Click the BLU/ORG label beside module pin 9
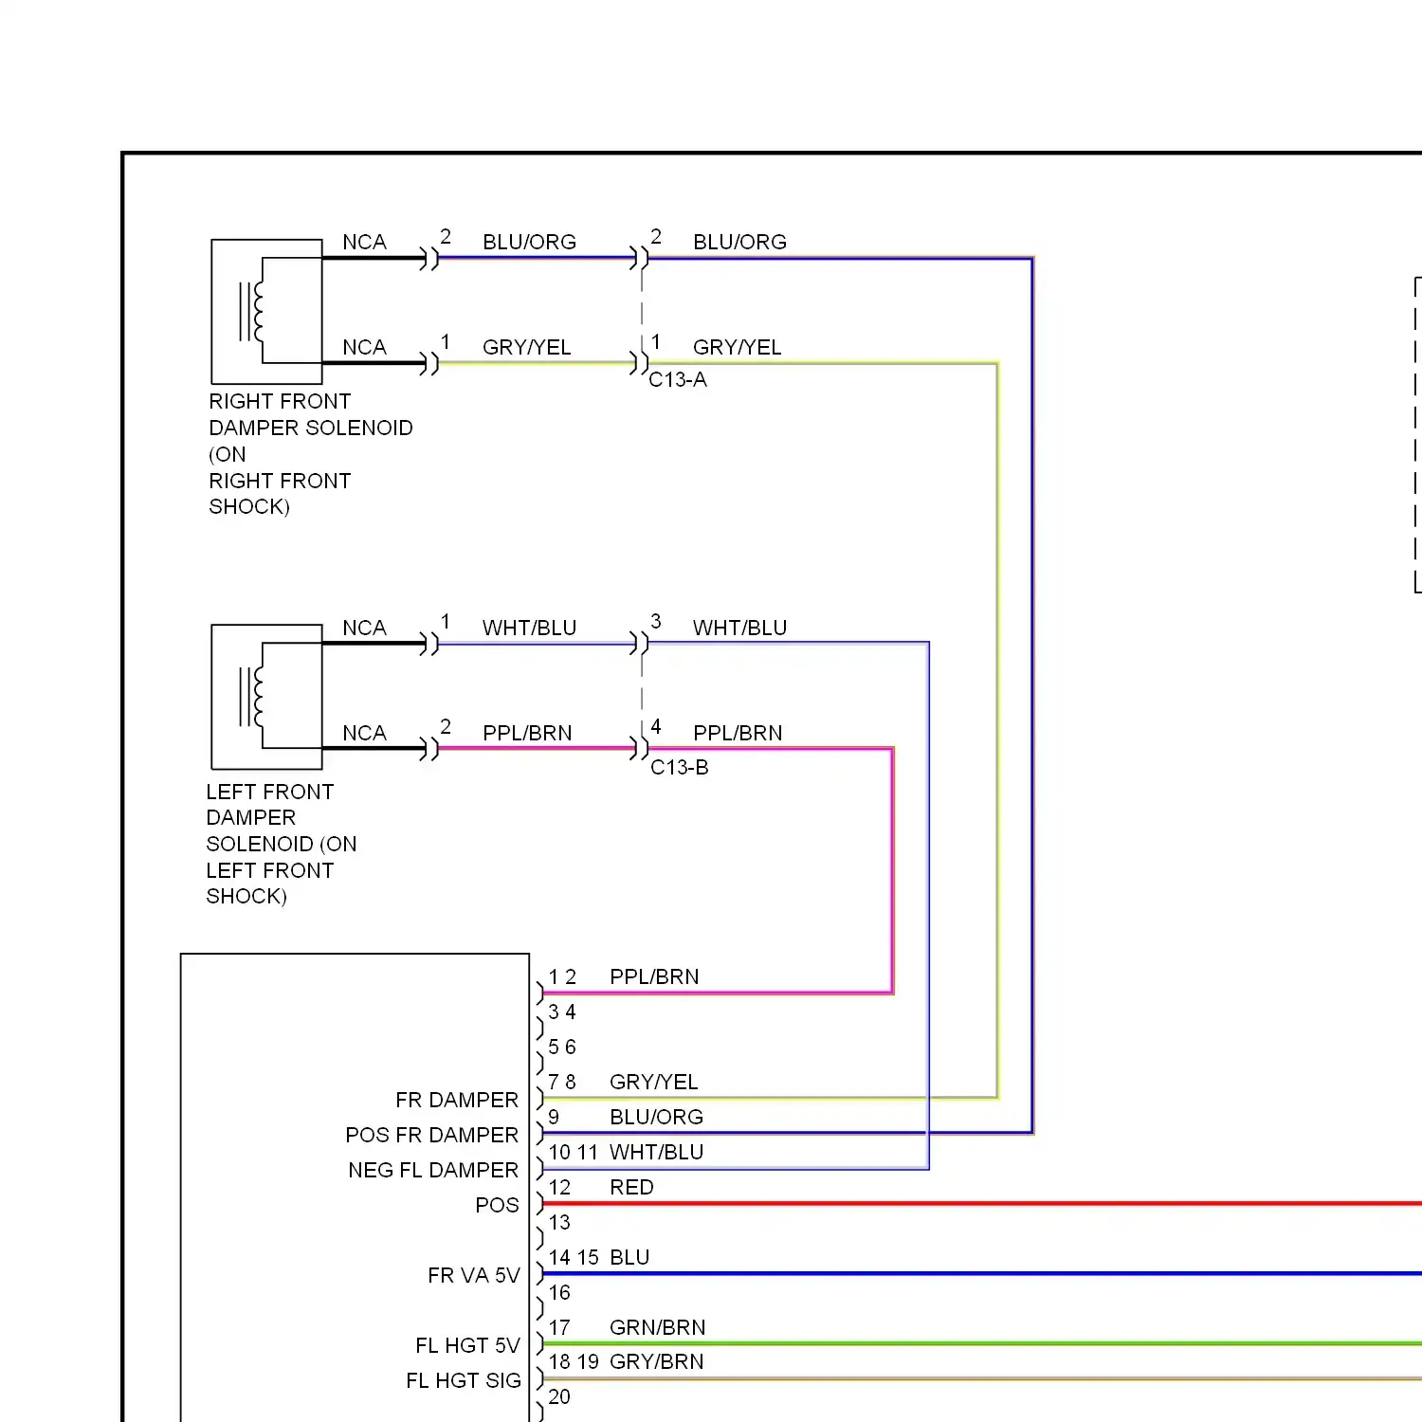This screenshot has width=1422, height=1422. point(656,1117)
